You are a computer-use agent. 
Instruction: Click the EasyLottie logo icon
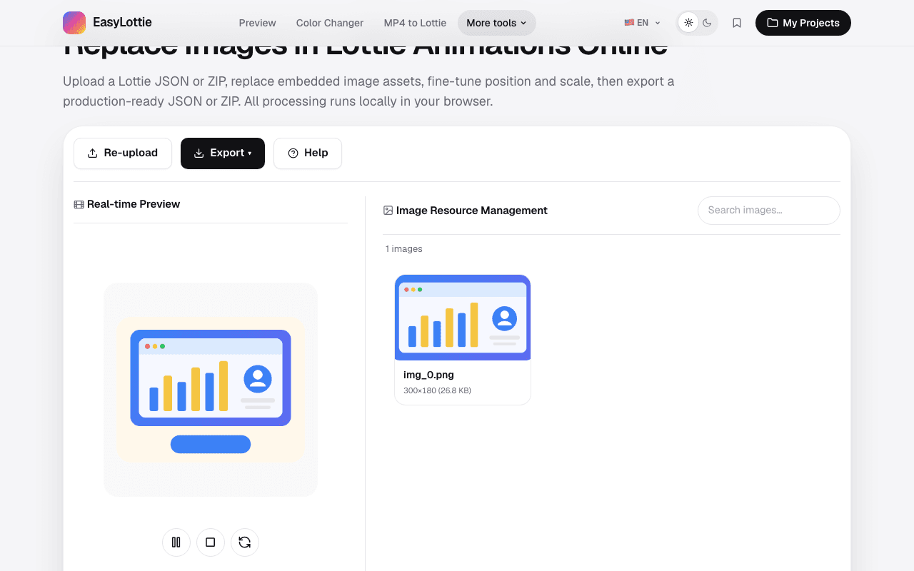click(x=74, y=23)
